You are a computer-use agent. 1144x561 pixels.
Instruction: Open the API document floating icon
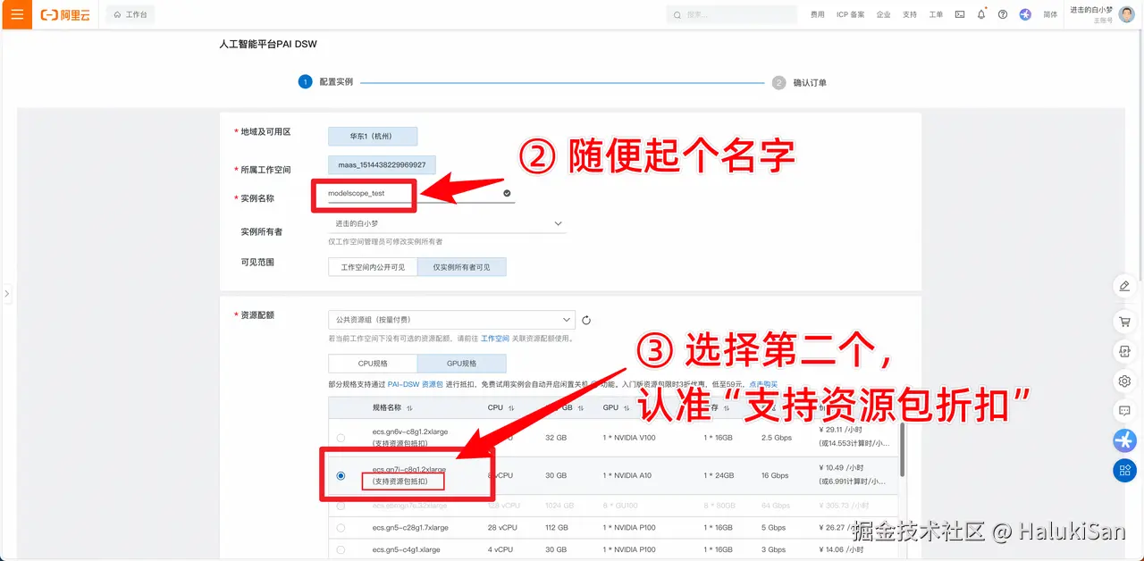click(1124, 351)
